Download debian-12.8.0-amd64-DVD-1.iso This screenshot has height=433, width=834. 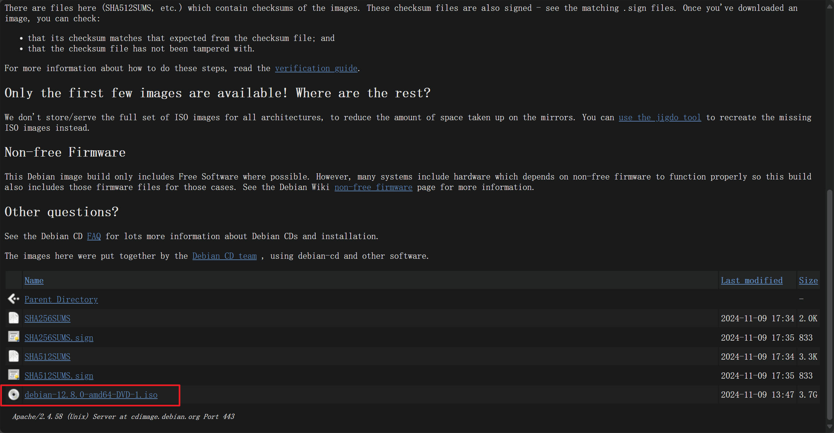(91, 395)
